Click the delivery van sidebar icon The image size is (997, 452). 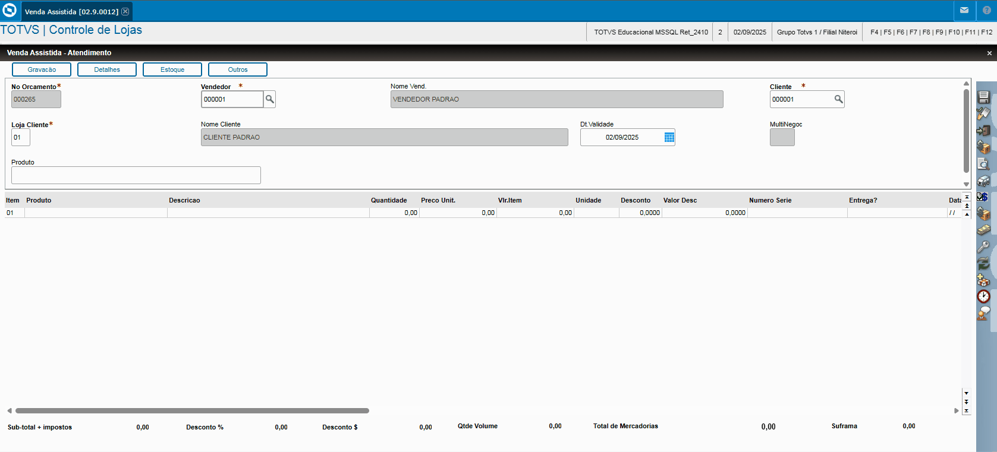pos(984,180)
